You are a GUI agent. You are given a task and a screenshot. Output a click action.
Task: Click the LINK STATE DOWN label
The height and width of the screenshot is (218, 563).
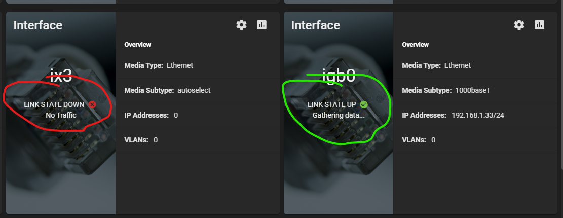[54, 104]
